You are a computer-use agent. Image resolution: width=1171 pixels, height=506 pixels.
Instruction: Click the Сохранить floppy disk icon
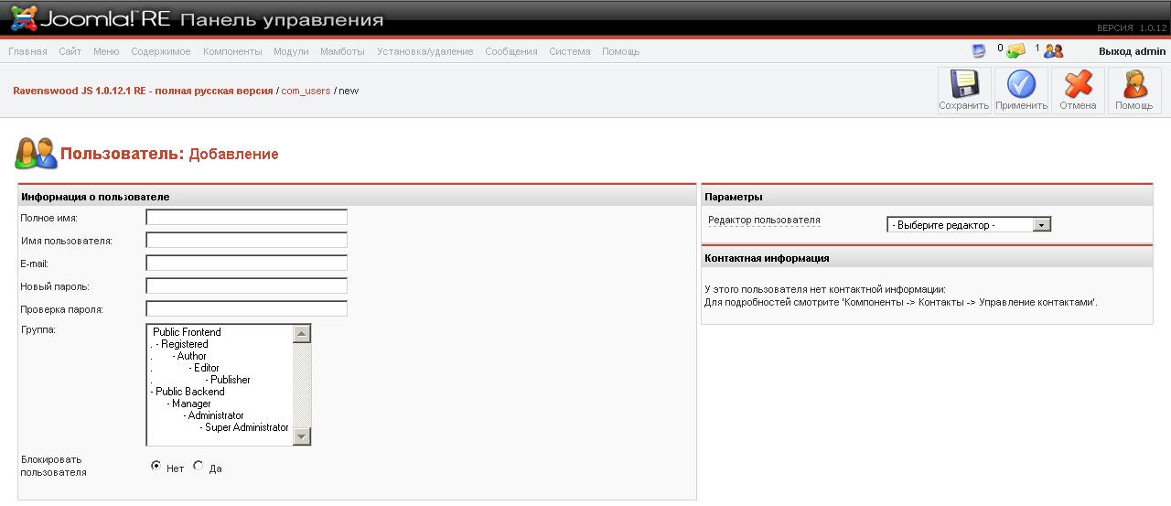click(964, 84)
